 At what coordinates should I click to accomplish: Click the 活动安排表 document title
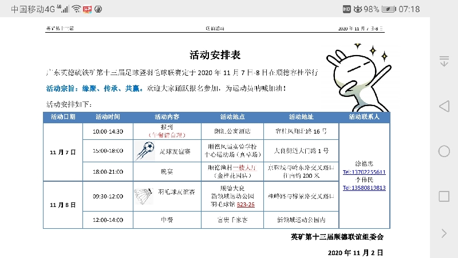tap(215, 55)
